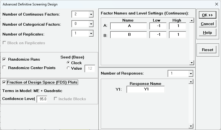Toggle the Randomize Runs checkbox

click(x=4, y=59)
